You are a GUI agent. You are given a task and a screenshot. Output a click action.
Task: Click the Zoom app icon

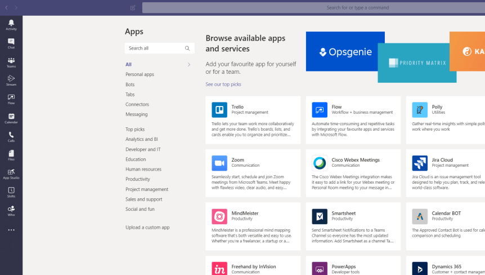click(219, 163)
